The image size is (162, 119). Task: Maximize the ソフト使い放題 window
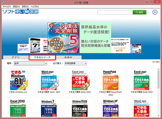[152, 2]
